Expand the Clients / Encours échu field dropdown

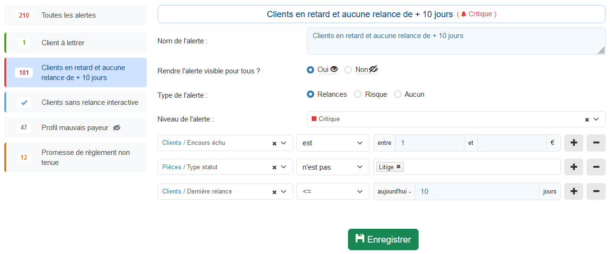[284, 143]
